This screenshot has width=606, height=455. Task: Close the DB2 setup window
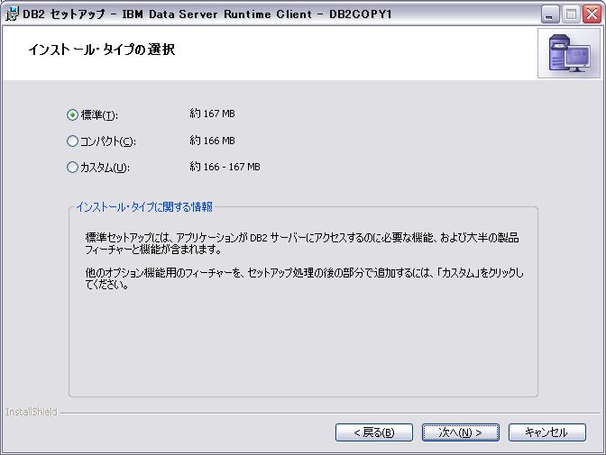tap(592, 14)
